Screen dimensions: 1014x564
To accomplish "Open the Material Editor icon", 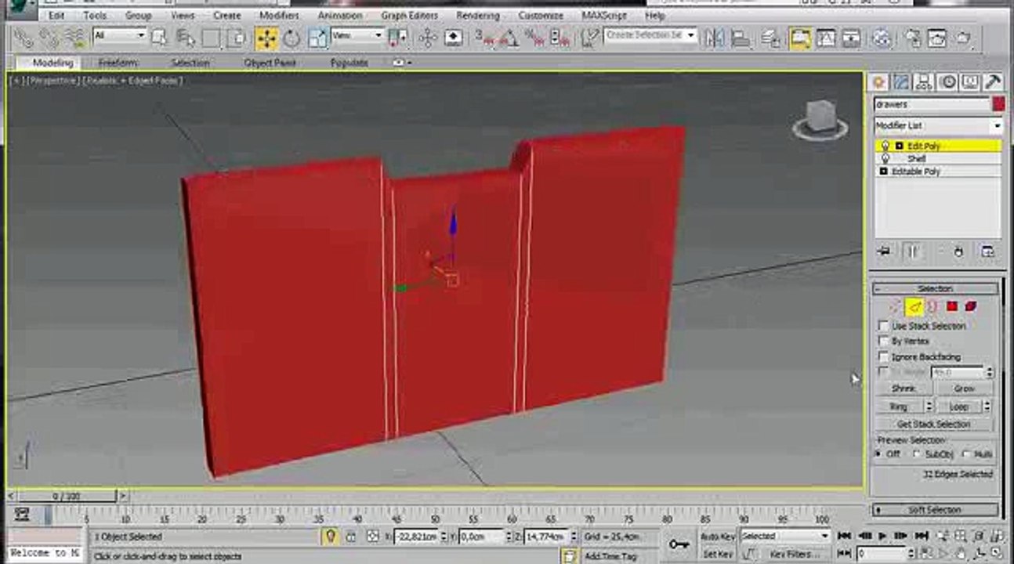I will 882,38.
